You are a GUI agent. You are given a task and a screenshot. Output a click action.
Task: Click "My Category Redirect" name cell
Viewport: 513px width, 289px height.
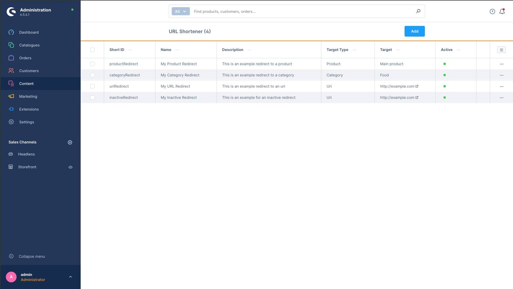pyautogui.click(x=180, y=75)
